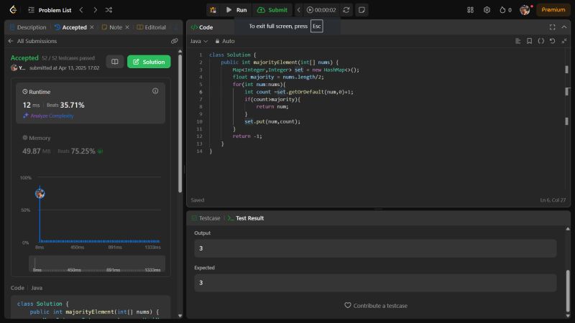The height and width of the screenshot is (323, 575).
Task: Click the Esc key hint
Action: [317, 27]
